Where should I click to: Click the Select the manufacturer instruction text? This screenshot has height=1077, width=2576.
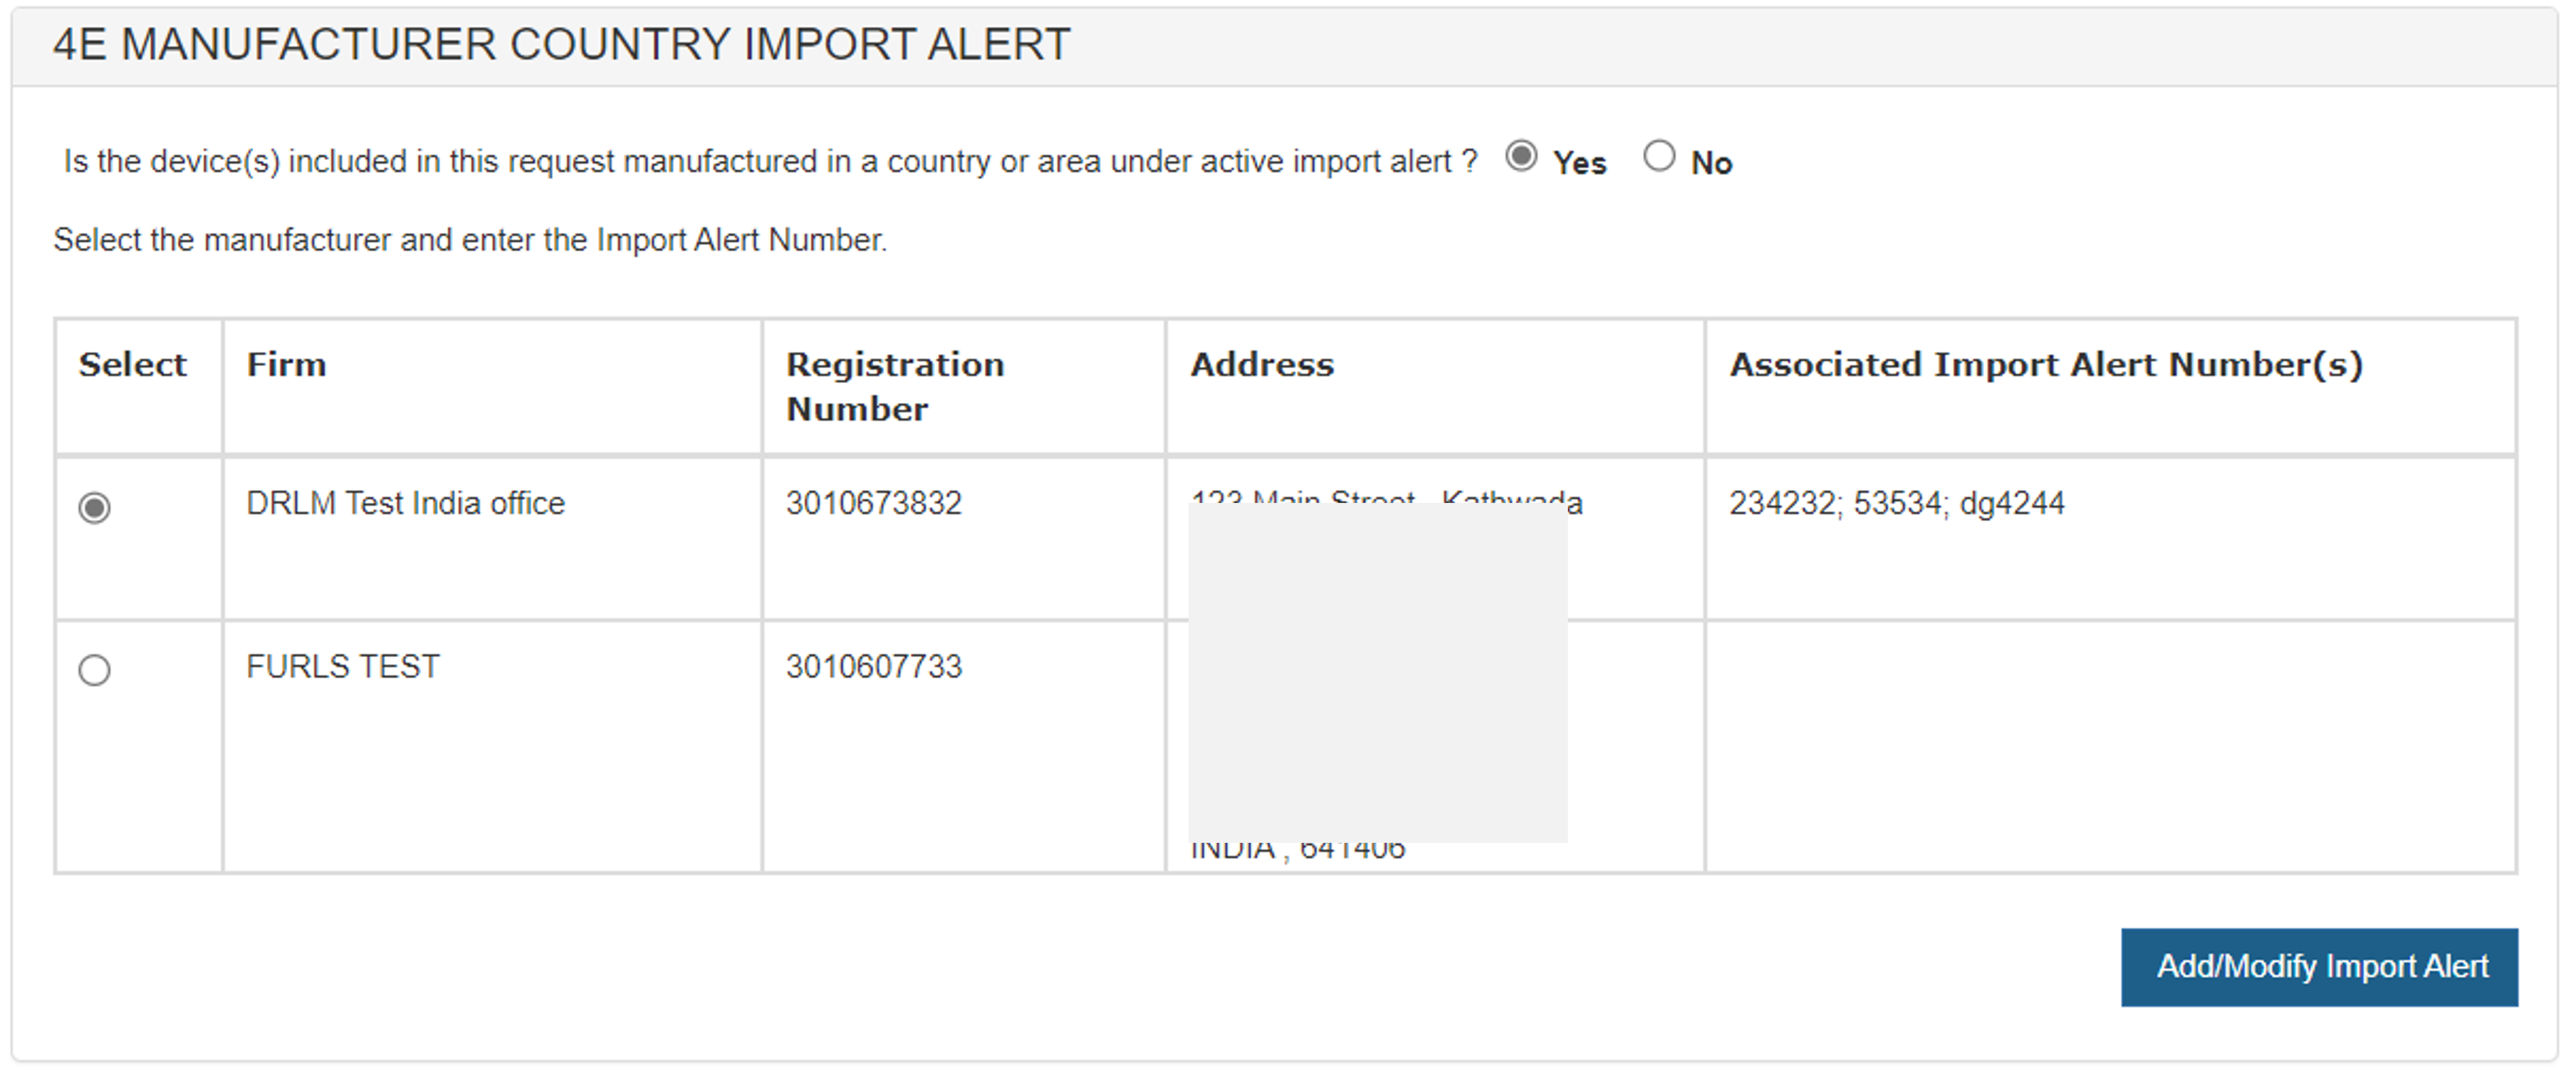point(470,241)
